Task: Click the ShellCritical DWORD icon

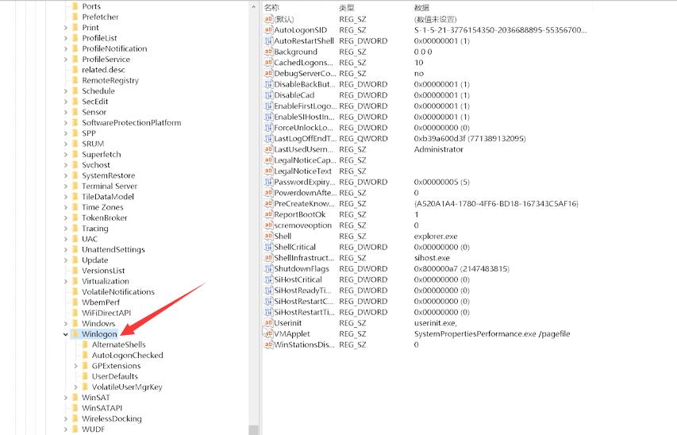Action: [268, 247]
